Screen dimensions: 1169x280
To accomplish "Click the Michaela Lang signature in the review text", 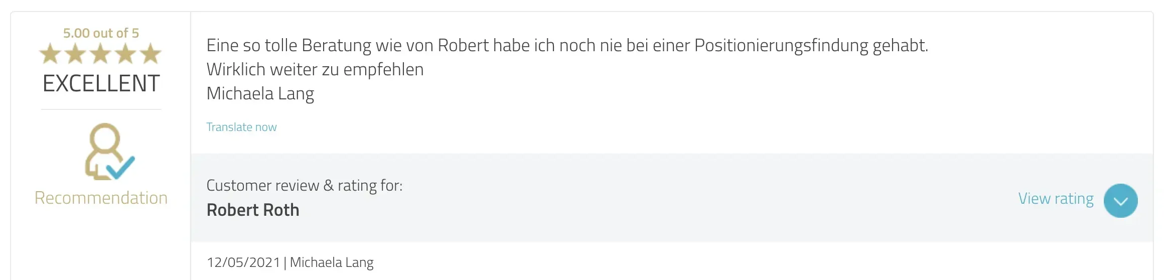I will pos(260,93).
